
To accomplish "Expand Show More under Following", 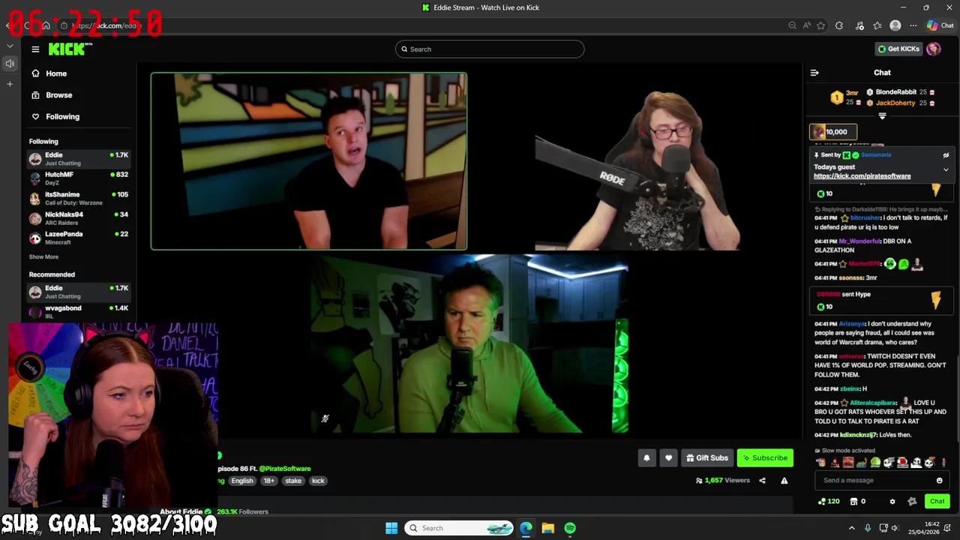I will pos(43,256).
